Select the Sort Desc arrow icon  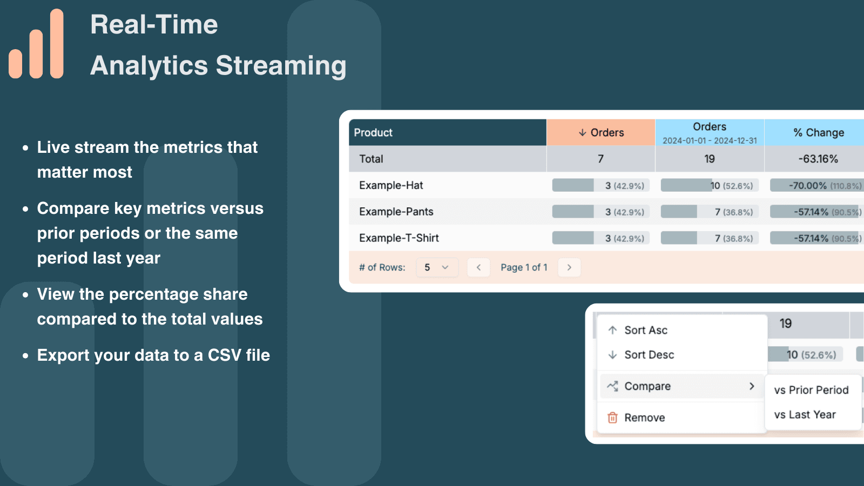tap(612, 355)
